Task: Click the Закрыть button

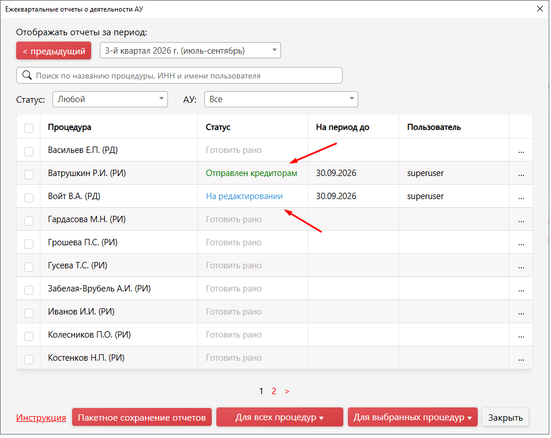Action: point(505,417)
